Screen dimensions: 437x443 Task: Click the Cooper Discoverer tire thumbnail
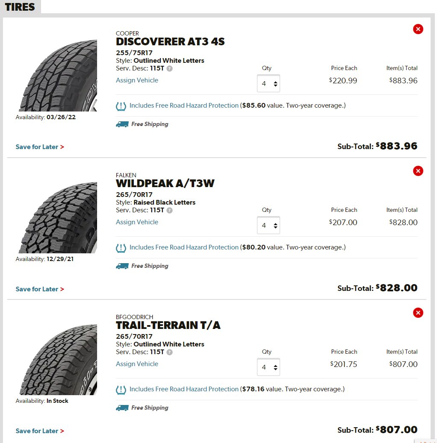58,76
